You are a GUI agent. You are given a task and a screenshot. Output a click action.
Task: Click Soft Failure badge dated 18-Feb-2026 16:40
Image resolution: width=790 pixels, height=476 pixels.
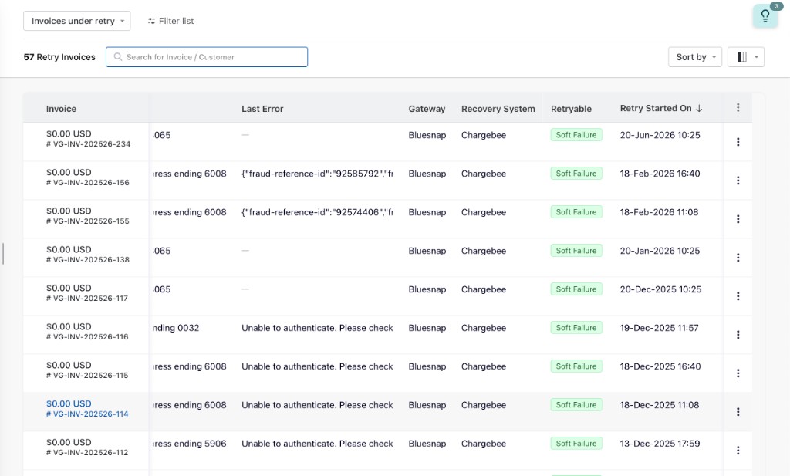click(576, 174)
